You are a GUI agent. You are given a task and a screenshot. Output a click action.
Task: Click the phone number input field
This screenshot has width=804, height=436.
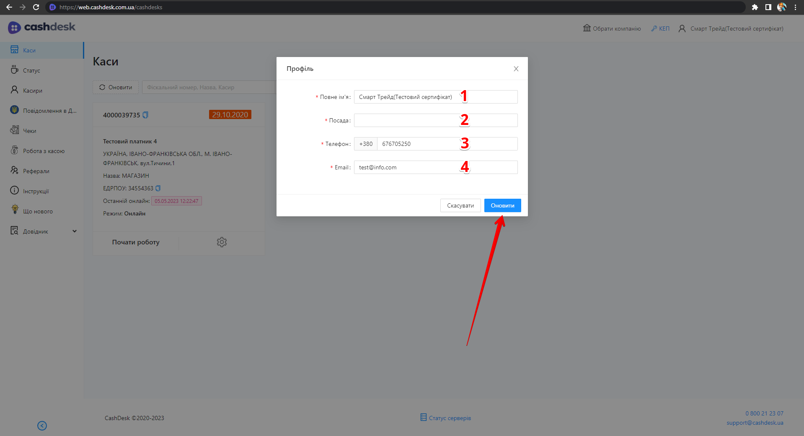[x=447, y=144]
